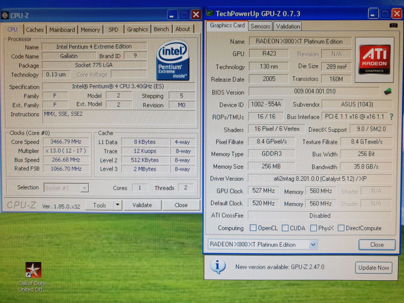Click the Rated FSB value 1066.70 MHz
The width and height of the screenshot is (404, 303).
tap(66, 169)
